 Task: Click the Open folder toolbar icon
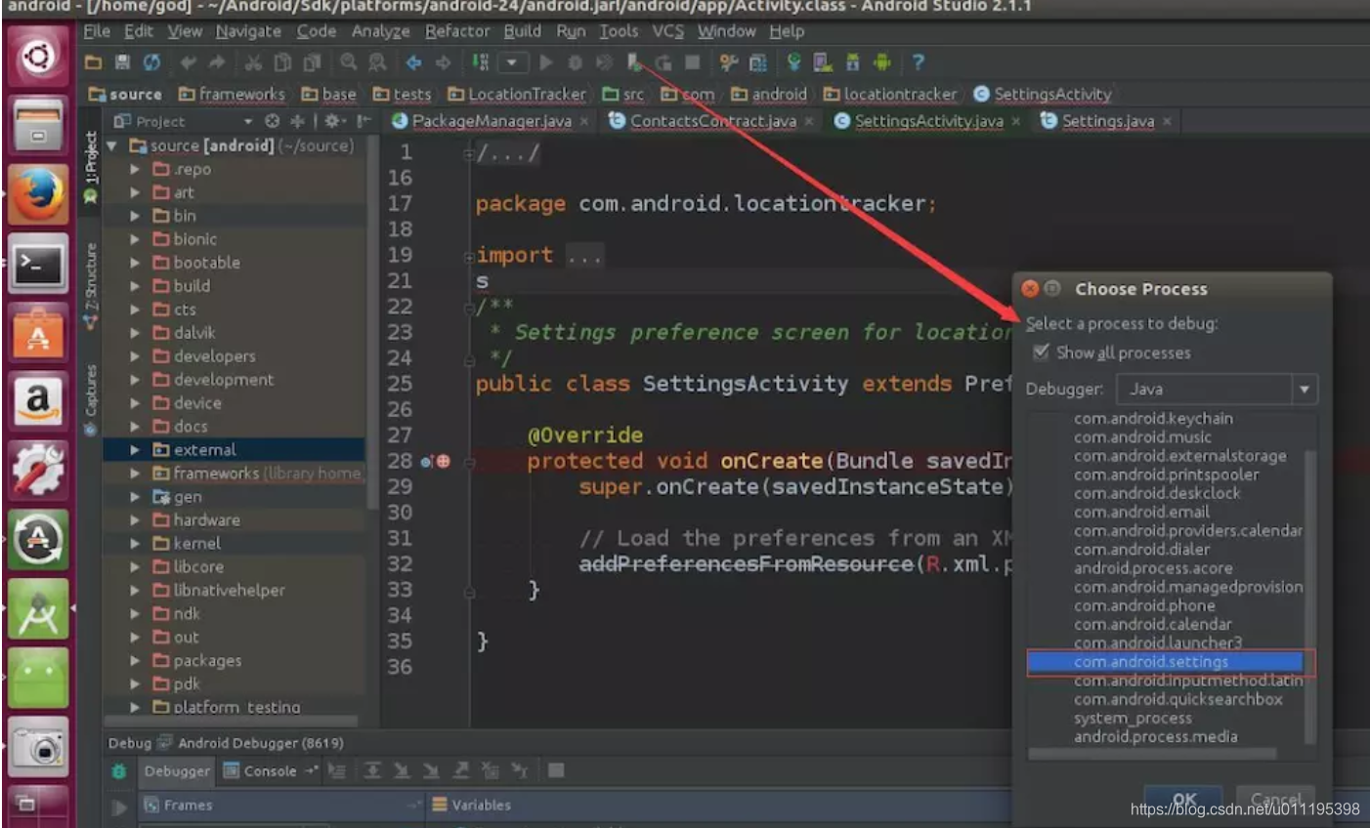93,62
